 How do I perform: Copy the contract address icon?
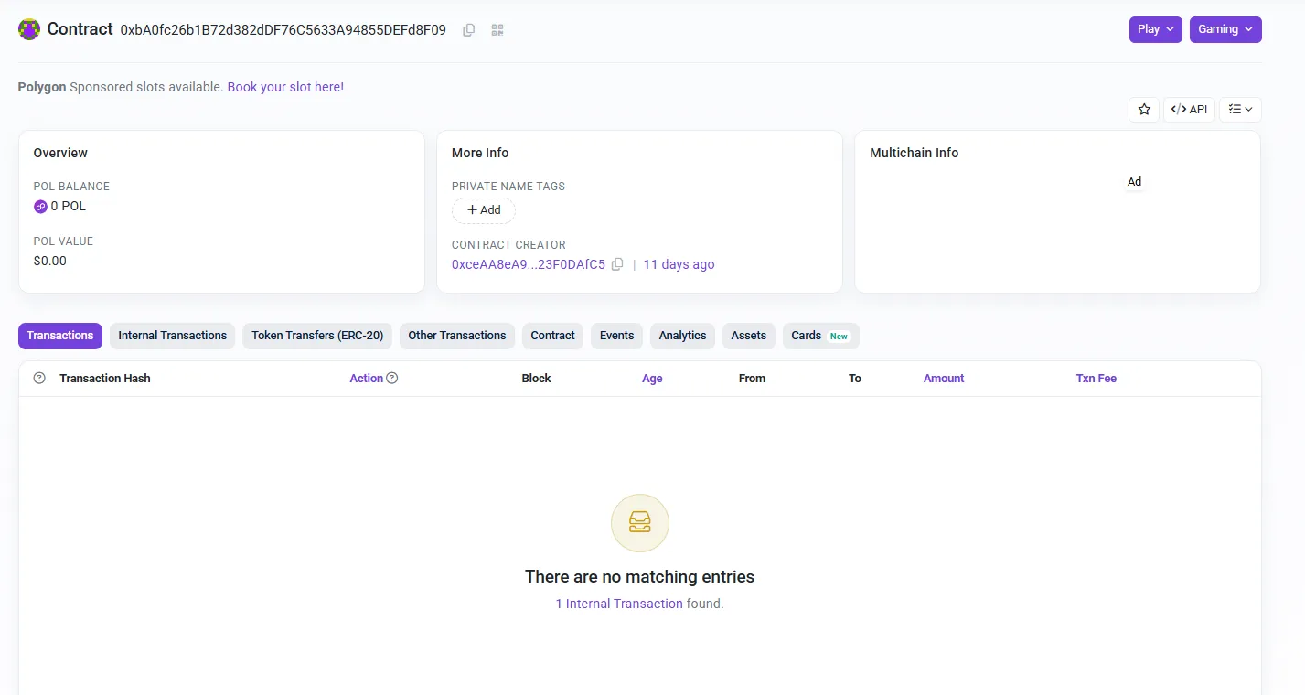point(469,30)
